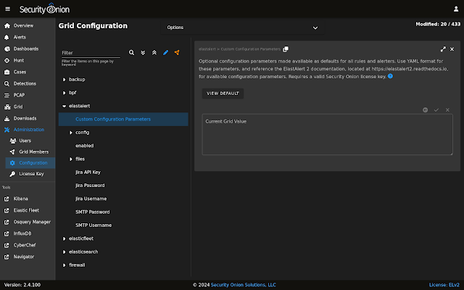Image resolution: width=464 pixels, height=290 pixels.
Task: Expand the Options dropdown panel
Action: [x=242, y=28]
